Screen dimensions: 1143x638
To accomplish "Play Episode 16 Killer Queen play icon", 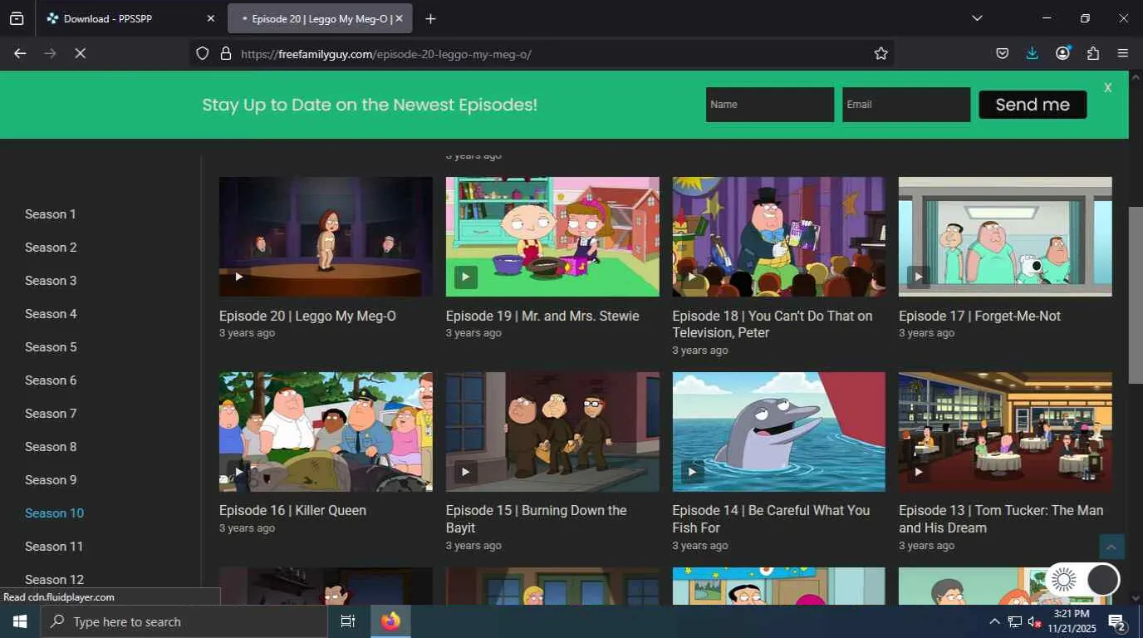I will click(x=238, y=472).
